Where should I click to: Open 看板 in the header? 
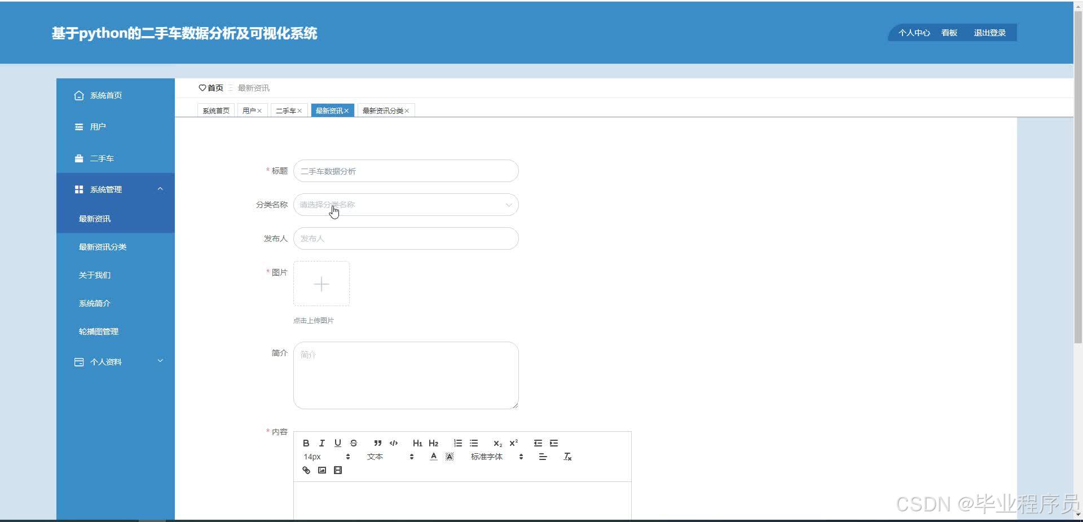pos(949,33)
